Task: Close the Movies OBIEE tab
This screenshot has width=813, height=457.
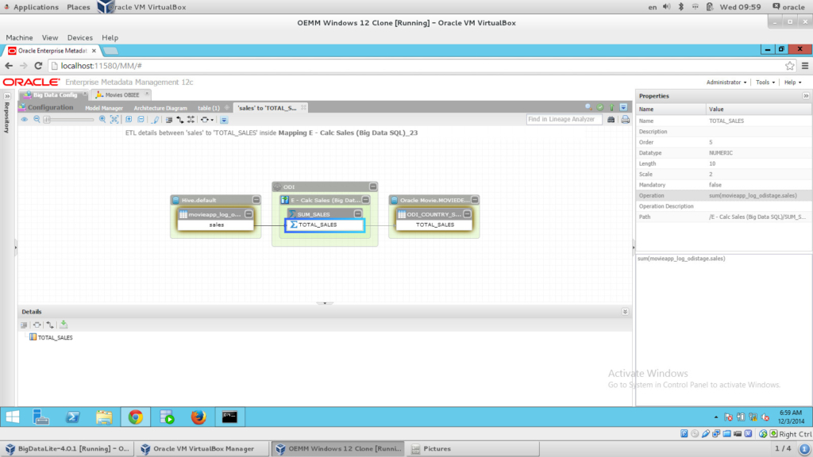Action: click(x=147, y=94)
